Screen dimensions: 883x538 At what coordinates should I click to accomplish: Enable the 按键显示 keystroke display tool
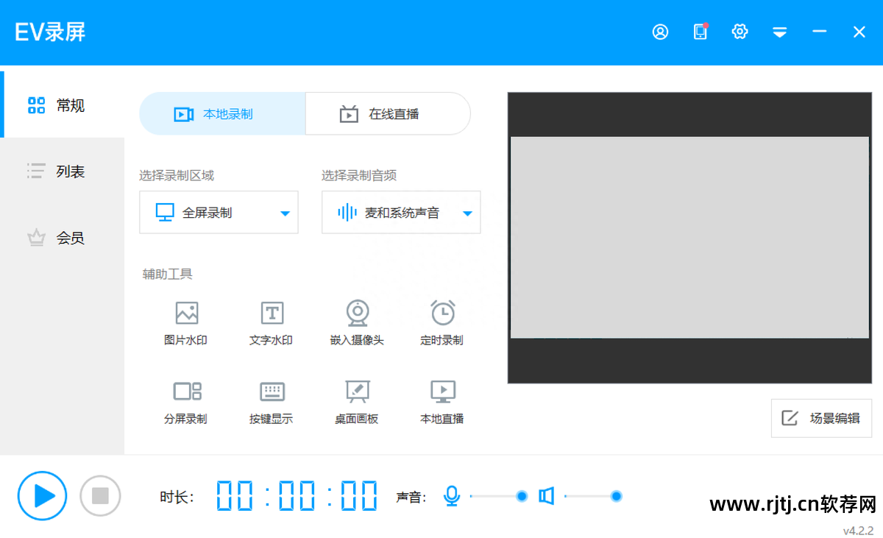272,400
